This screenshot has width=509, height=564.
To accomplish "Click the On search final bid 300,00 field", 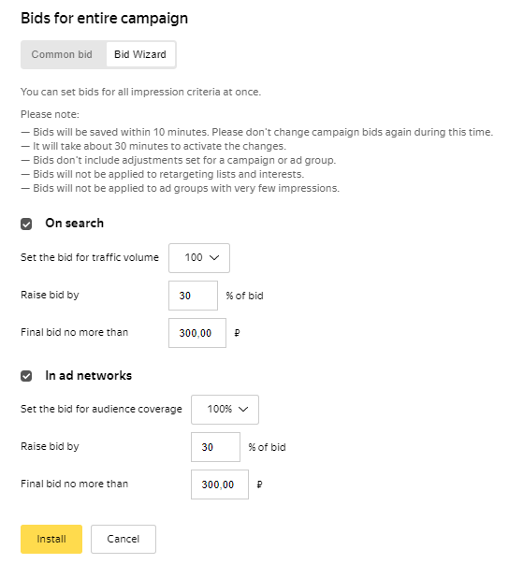I will click(197, 333).
